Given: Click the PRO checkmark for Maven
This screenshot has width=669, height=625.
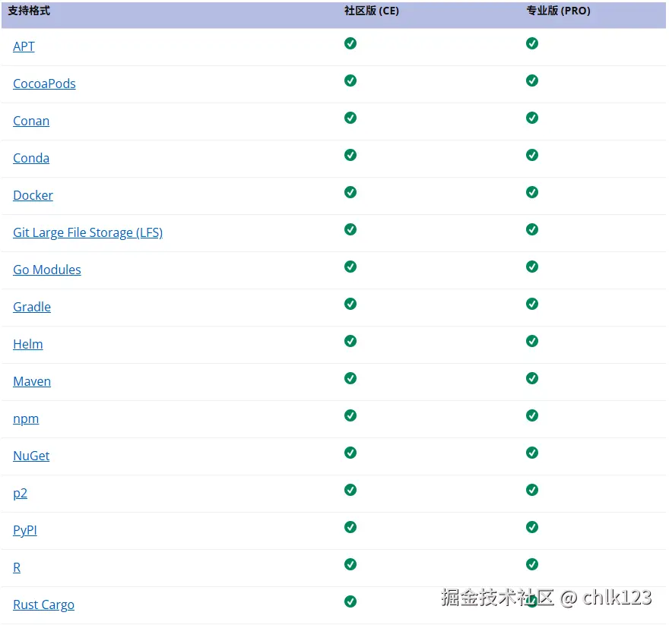Looking at the screenshot, I should [532, 378].
